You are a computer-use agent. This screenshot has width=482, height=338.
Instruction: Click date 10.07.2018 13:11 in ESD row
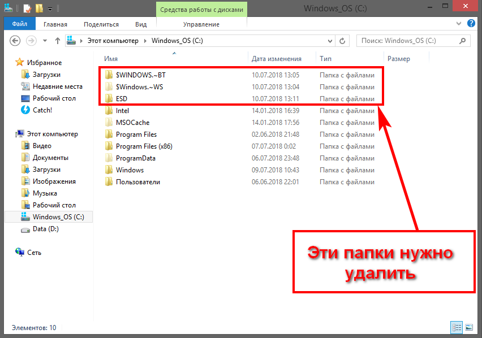[x=275, y=99]
